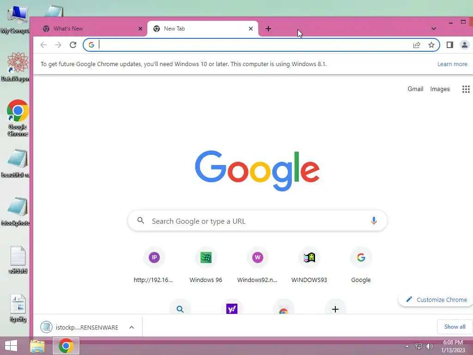
Task: Follow the Learn more link
Action: tap(452, 64)
